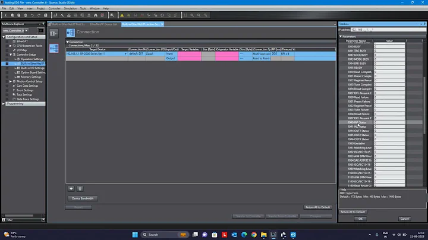Switch to Built-in EtherNet/IP Port Settings tab
This screenshot has width=428, height=240.
coord(67,24)
